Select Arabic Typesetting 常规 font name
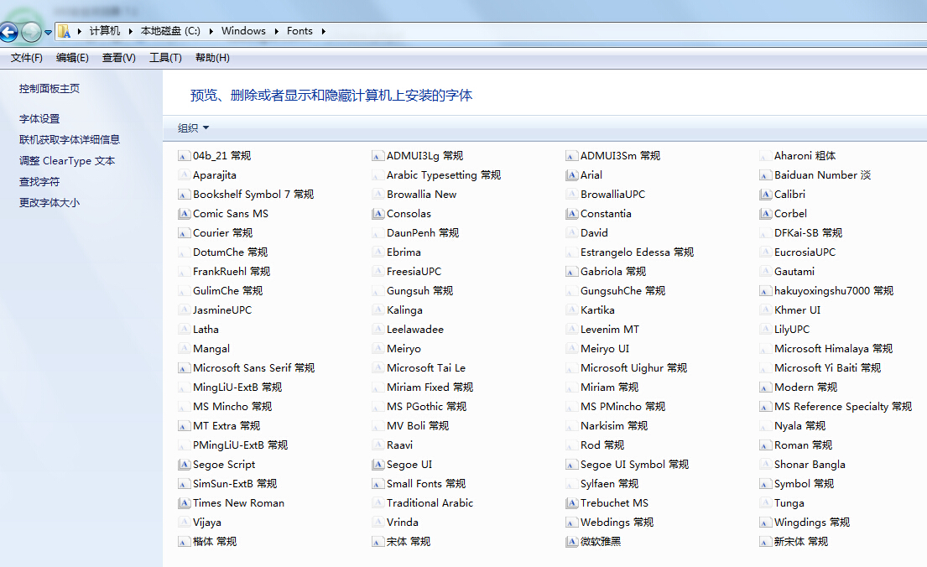 tap(444, 175)
